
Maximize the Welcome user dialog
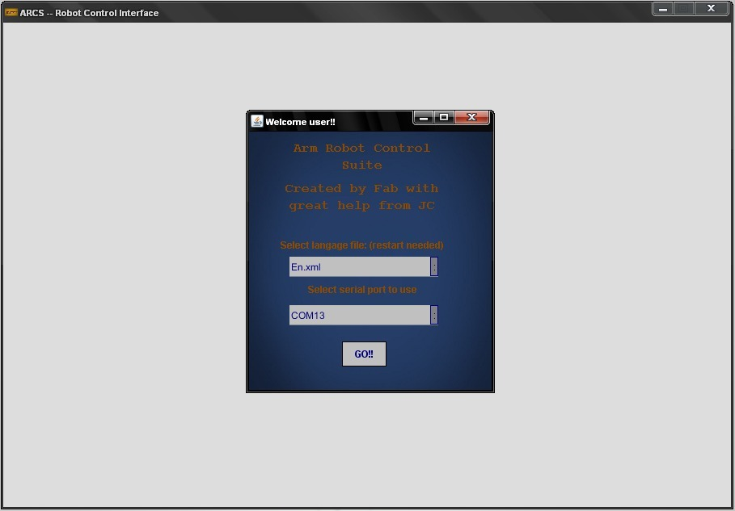click(x=443, y=117)
